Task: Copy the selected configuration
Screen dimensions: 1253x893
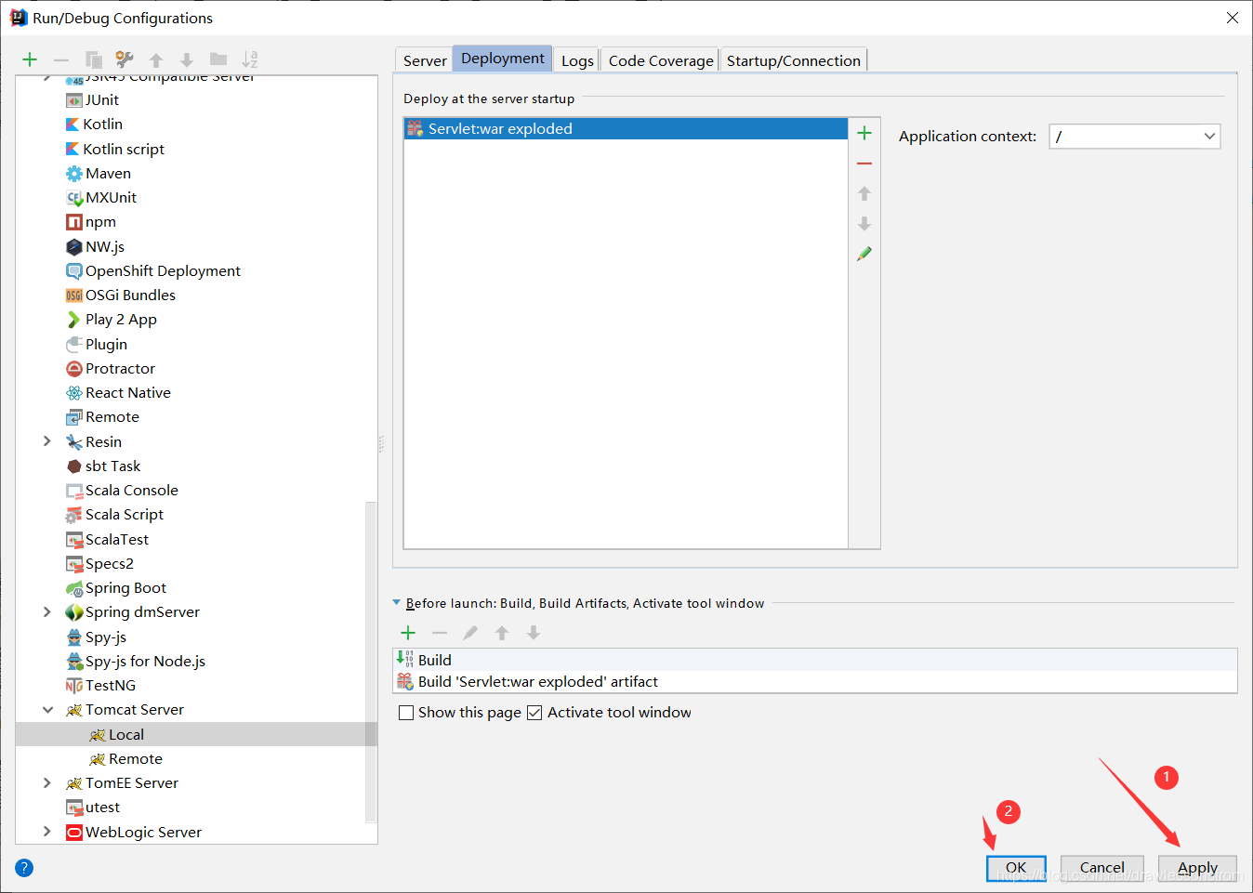Action: pyautogui.click(x=93, y=59)
